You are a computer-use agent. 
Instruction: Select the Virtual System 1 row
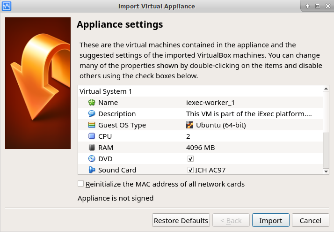106,91
